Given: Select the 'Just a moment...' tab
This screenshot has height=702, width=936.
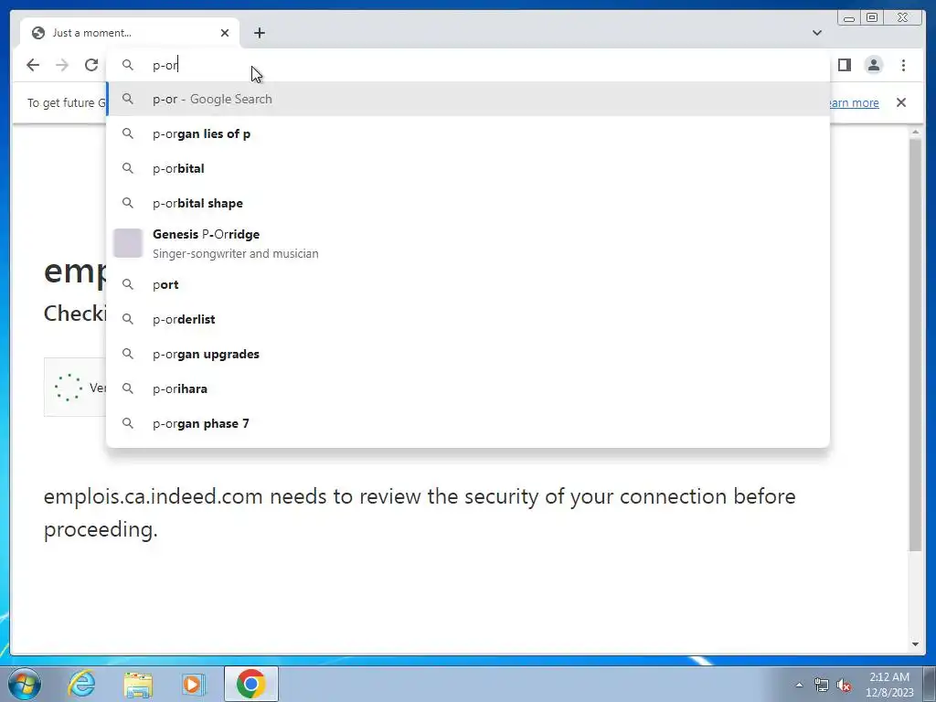Looking at the screenshot, I should 130,33.
